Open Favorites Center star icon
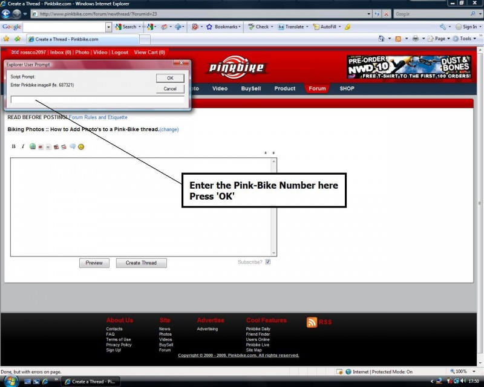Viewport: 484px width, 387px height. pos(6,39)
